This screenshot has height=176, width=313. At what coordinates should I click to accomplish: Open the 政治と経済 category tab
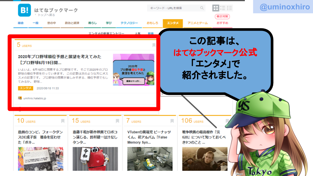tap(72, 23)
